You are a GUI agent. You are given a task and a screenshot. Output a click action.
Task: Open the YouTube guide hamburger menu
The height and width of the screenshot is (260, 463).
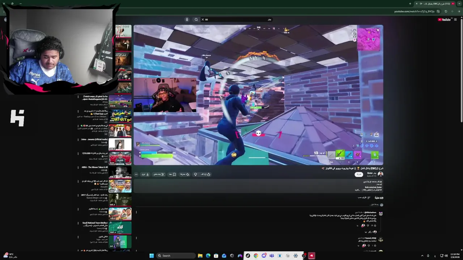455,19
